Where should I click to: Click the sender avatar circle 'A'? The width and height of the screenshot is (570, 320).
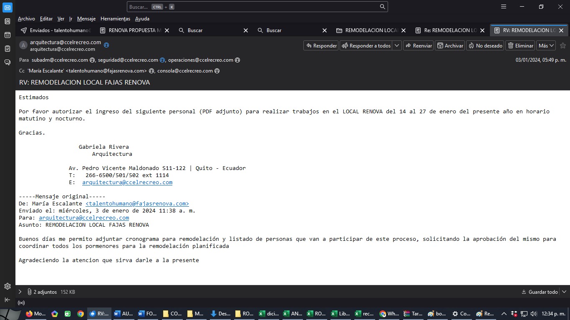pos(23,45)
